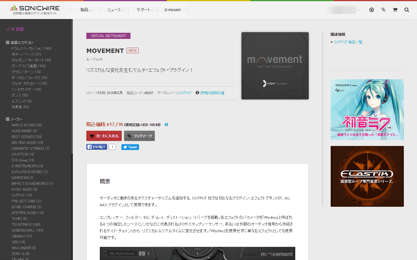Click the ソフト音源 sidebar heading
The height and width of the screenshot is (260, 417).
point(15,29)
